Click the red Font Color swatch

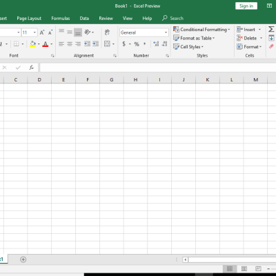[x=46, y=44]
